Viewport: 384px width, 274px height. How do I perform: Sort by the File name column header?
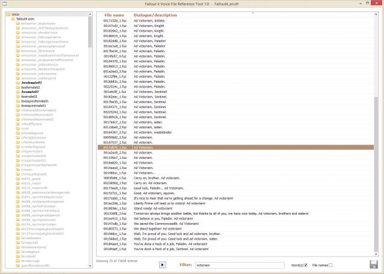tap(114, 15)
